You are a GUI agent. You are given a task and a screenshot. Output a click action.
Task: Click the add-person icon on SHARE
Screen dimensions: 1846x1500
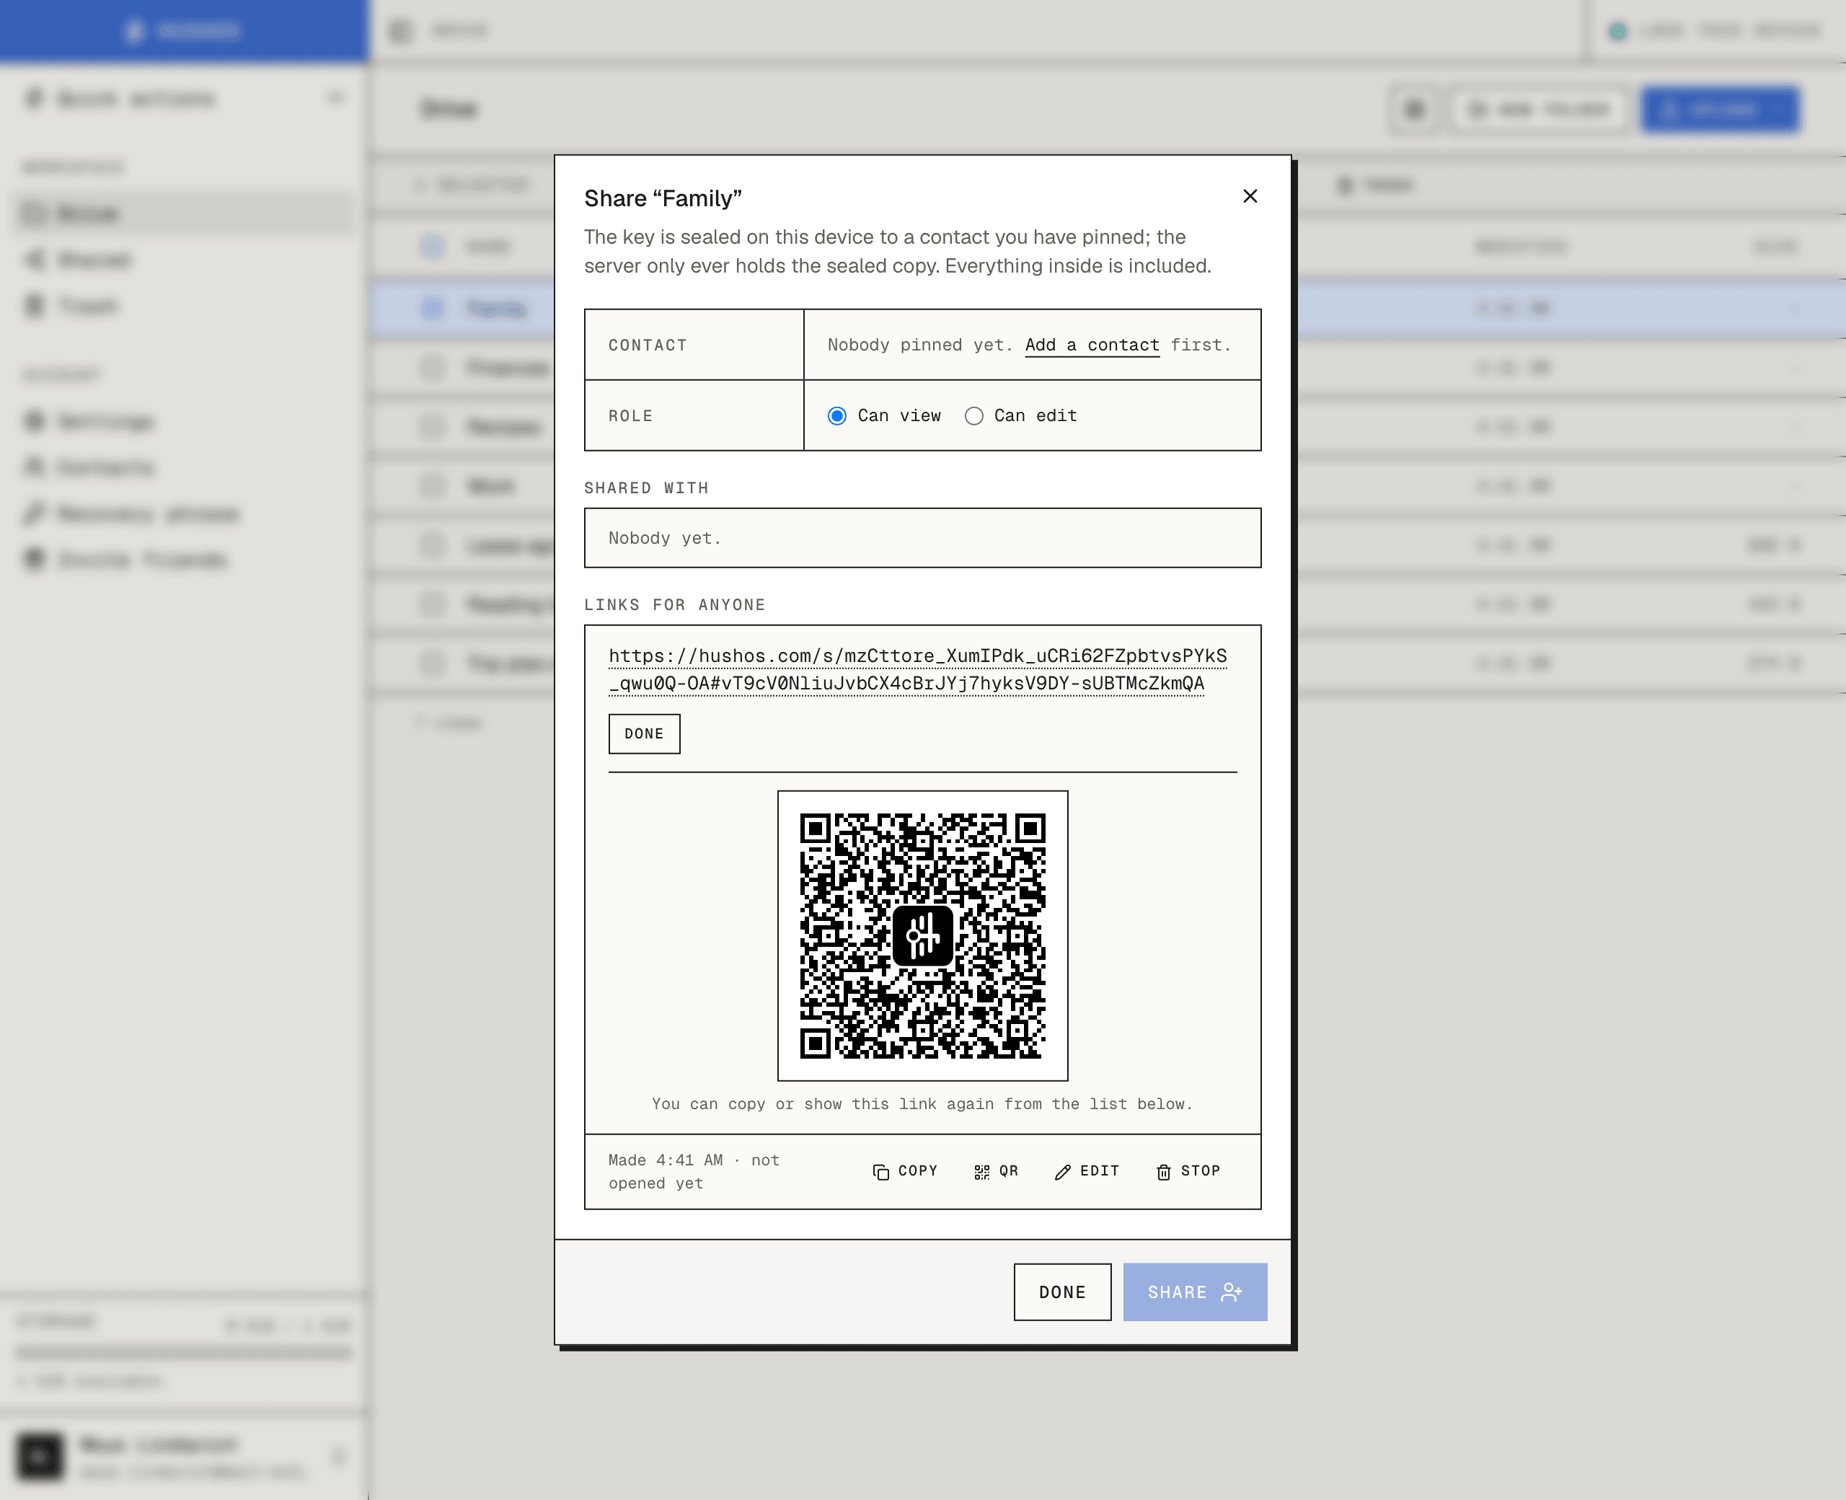coord(1231,1292)
